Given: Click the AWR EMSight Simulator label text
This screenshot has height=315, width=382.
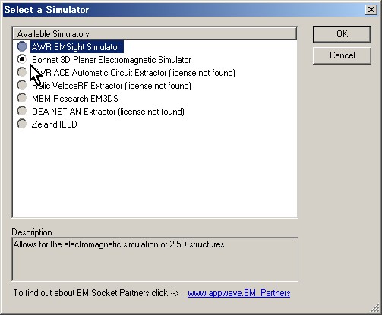Looking at the screenshot, I should click(x=77, y=47).
